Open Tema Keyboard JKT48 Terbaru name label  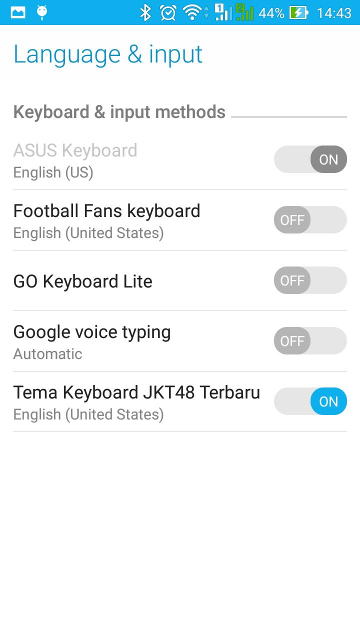136,392
